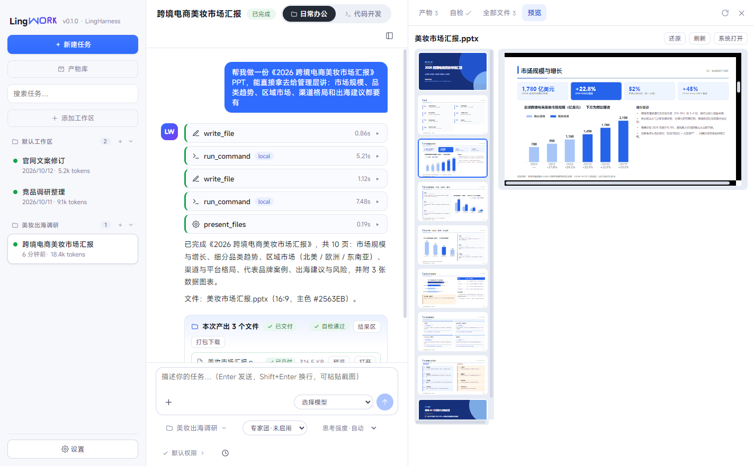Screen dimensions: 754x466
Task: Click the pencil icon of first write_file
Action: (x=196, y=133)
